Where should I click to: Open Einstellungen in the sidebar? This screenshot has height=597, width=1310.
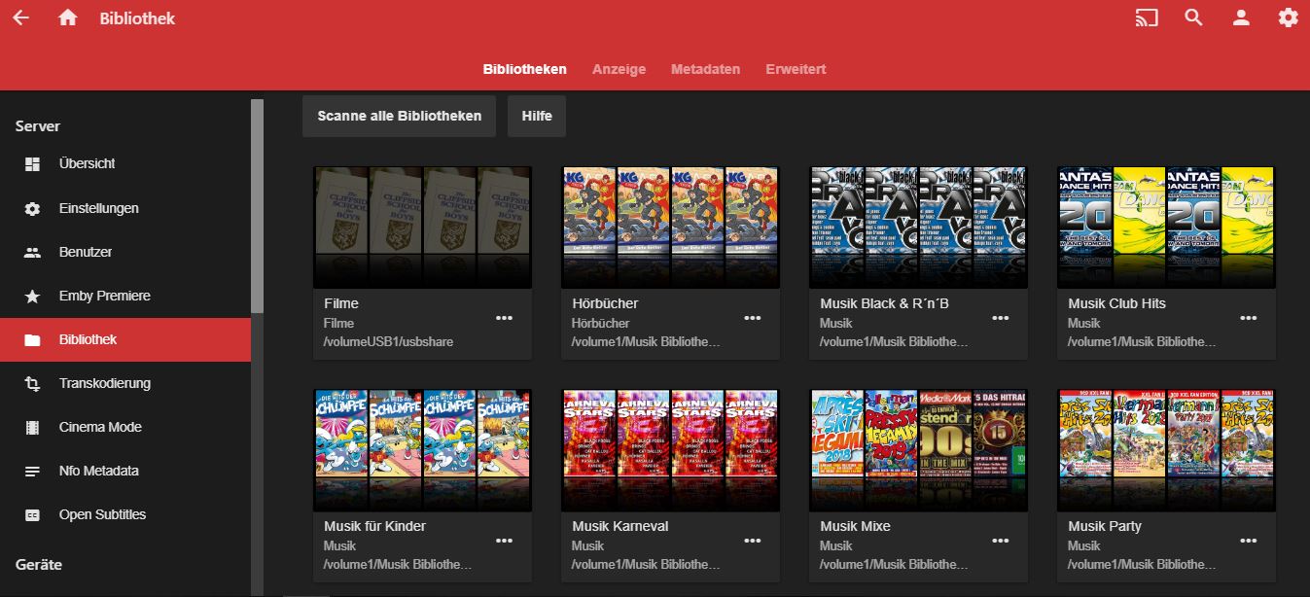point(125,208)
